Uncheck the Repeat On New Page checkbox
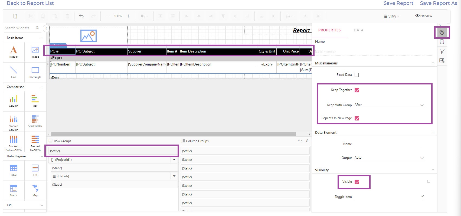This screenshot has height=216, width=461. 357,118
